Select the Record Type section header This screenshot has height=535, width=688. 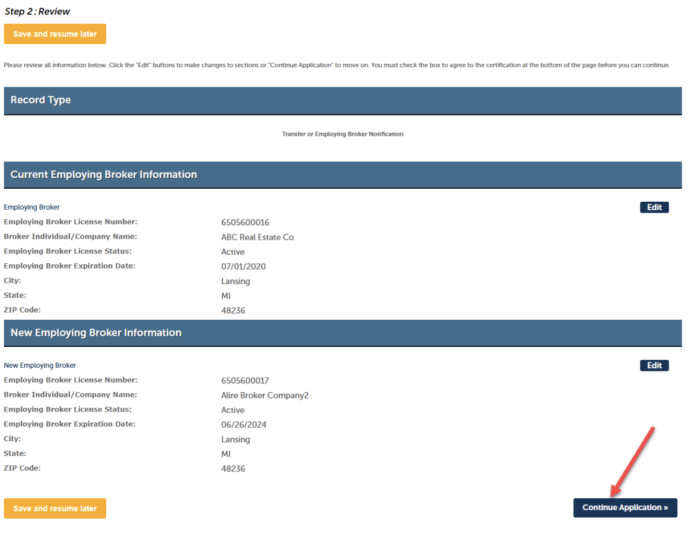point(343,101)
